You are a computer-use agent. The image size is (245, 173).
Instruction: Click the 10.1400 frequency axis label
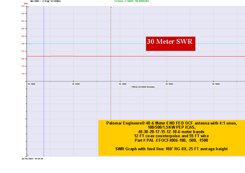click(x=122, y=84)
